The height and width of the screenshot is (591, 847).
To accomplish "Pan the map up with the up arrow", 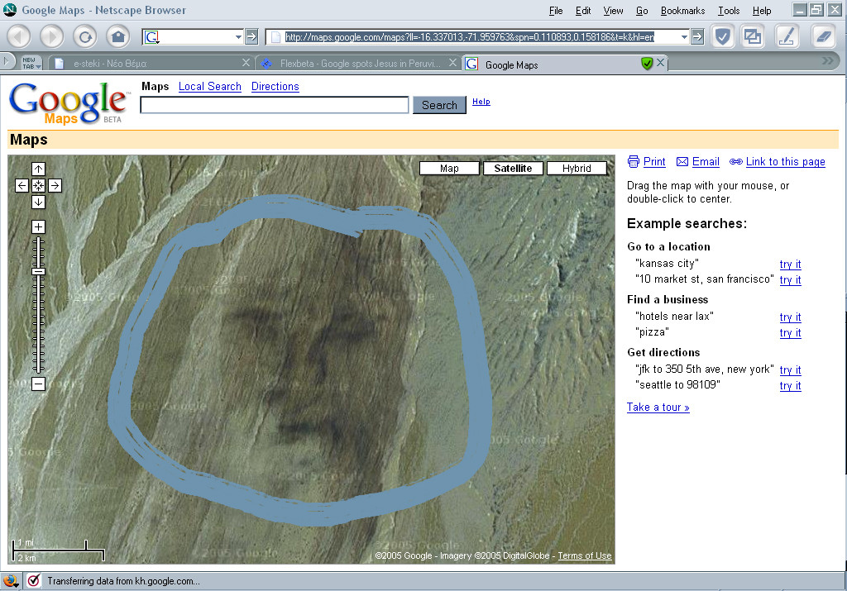I will [x=38, y=169].
